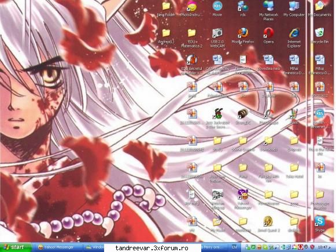Click the taskbar clock showing 10:47
This screenshot has height=252, width=336.
pyautogui.click(x=324, y=247)
